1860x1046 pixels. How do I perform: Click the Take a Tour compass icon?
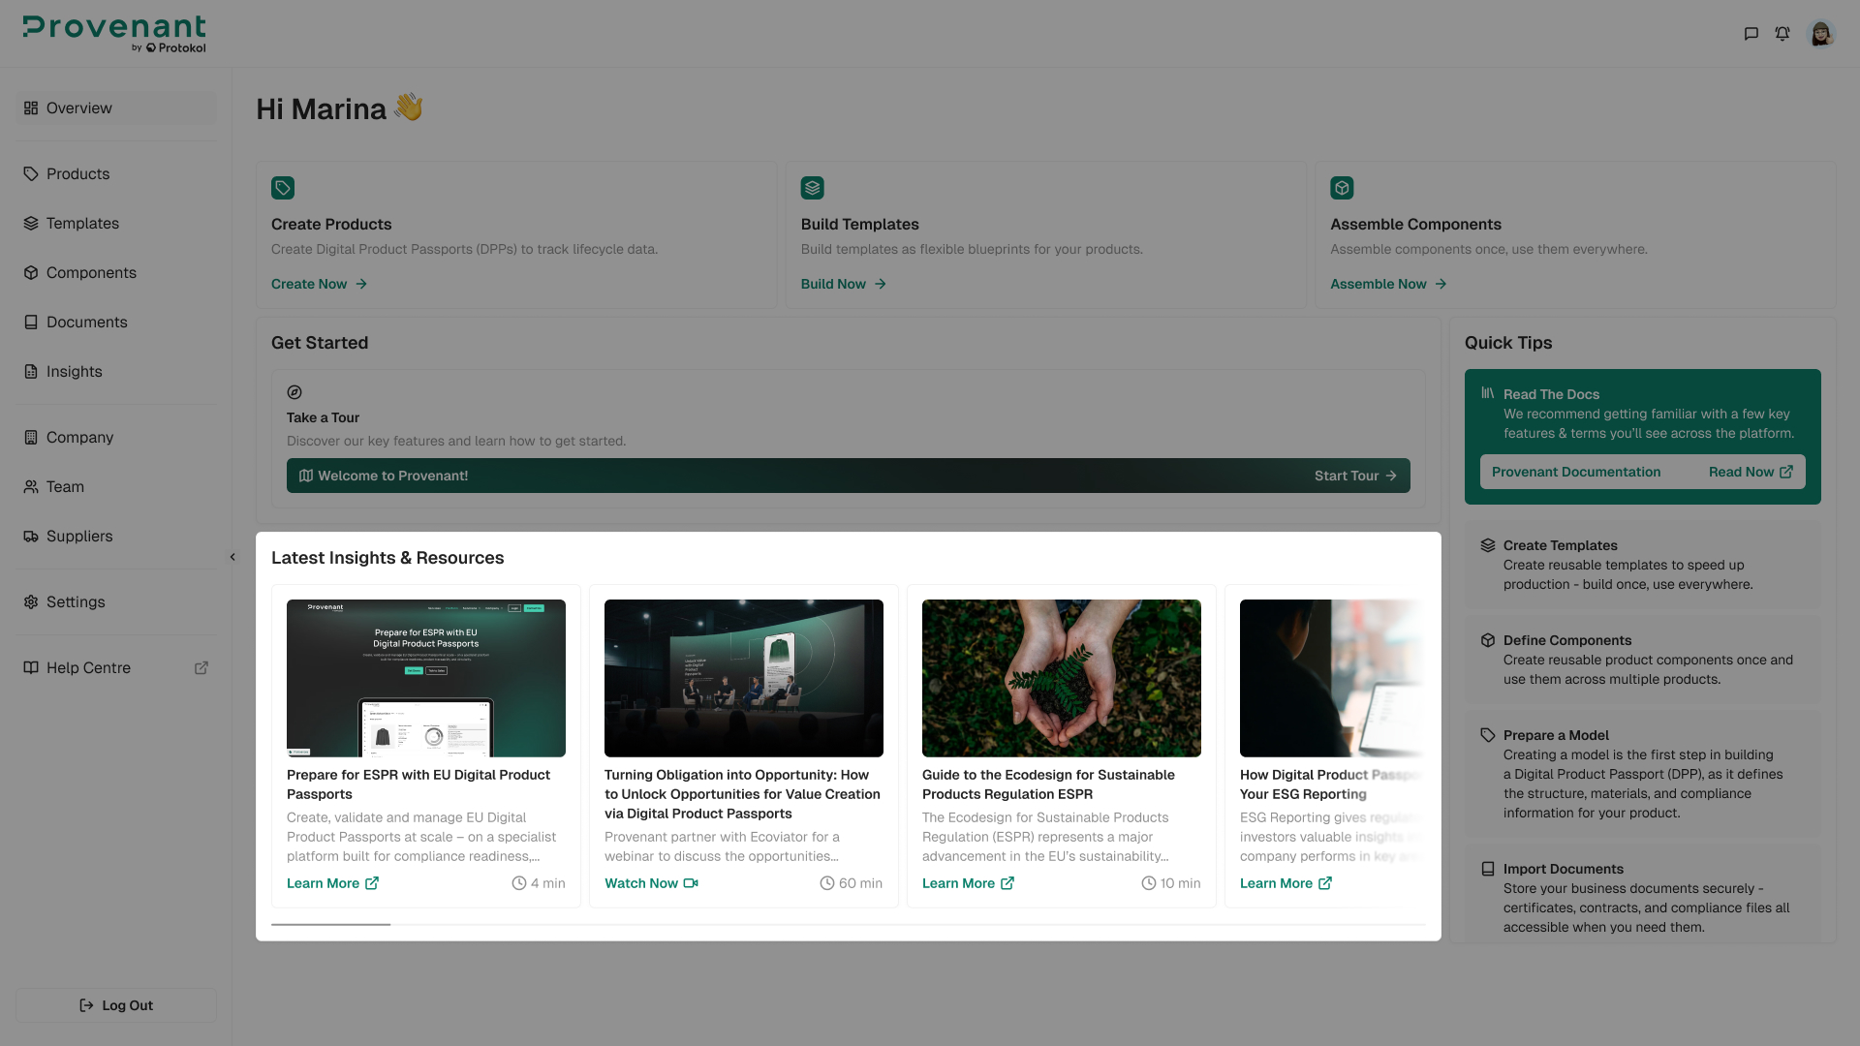(x=294, y=392)
